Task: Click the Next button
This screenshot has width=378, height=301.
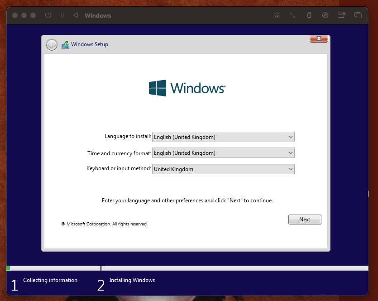Action: coord(305,220)
